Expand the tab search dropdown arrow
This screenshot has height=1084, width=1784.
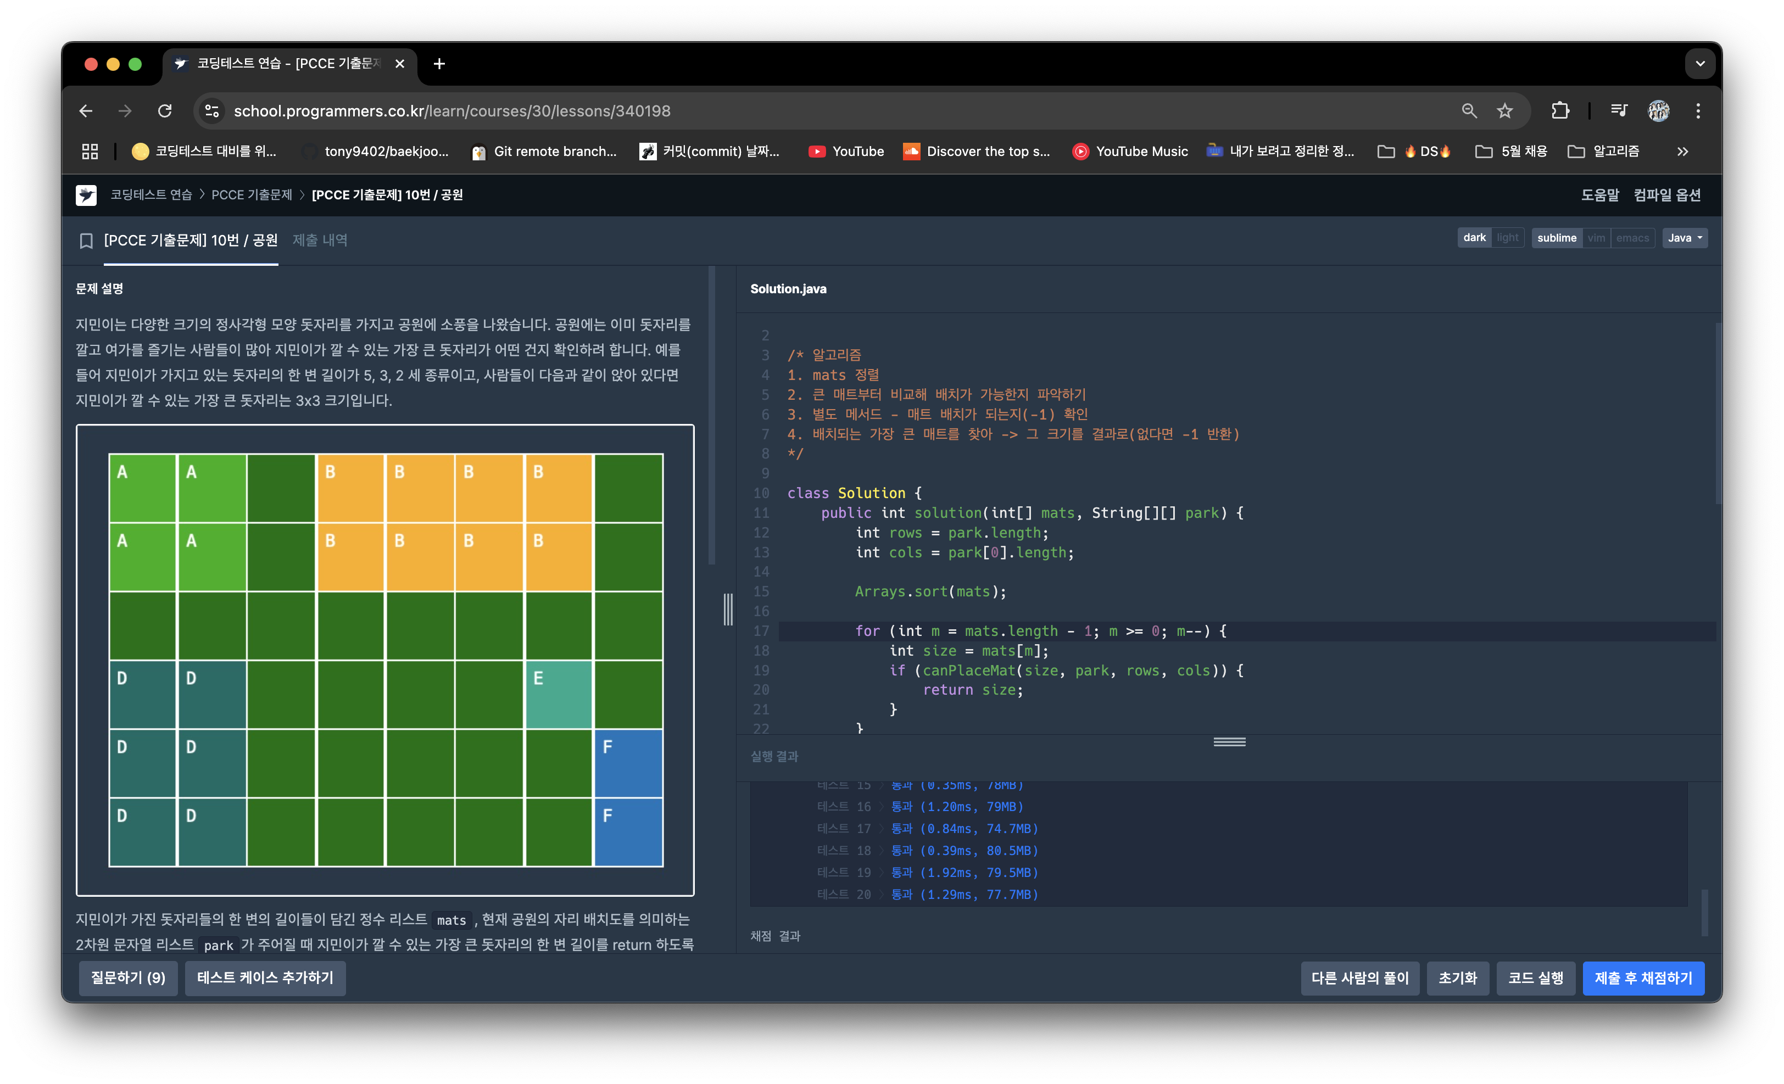coord(1700,64)
